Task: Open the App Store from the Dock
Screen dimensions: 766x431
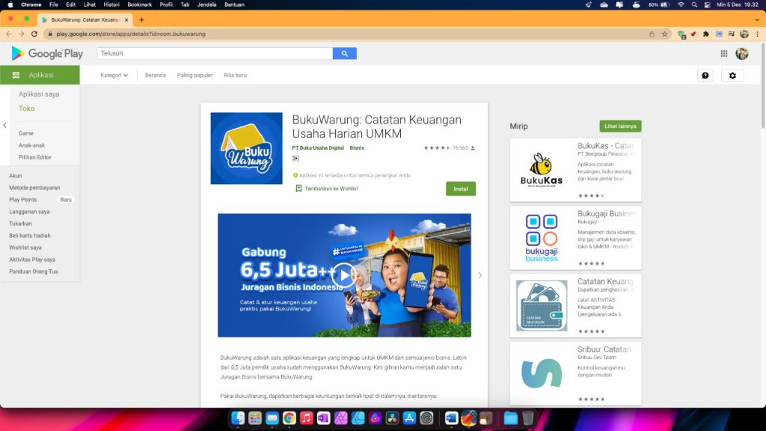Action: tap(409, 418)
